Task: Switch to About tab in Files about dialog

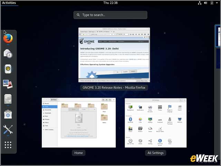Action: tap(74, 109)
